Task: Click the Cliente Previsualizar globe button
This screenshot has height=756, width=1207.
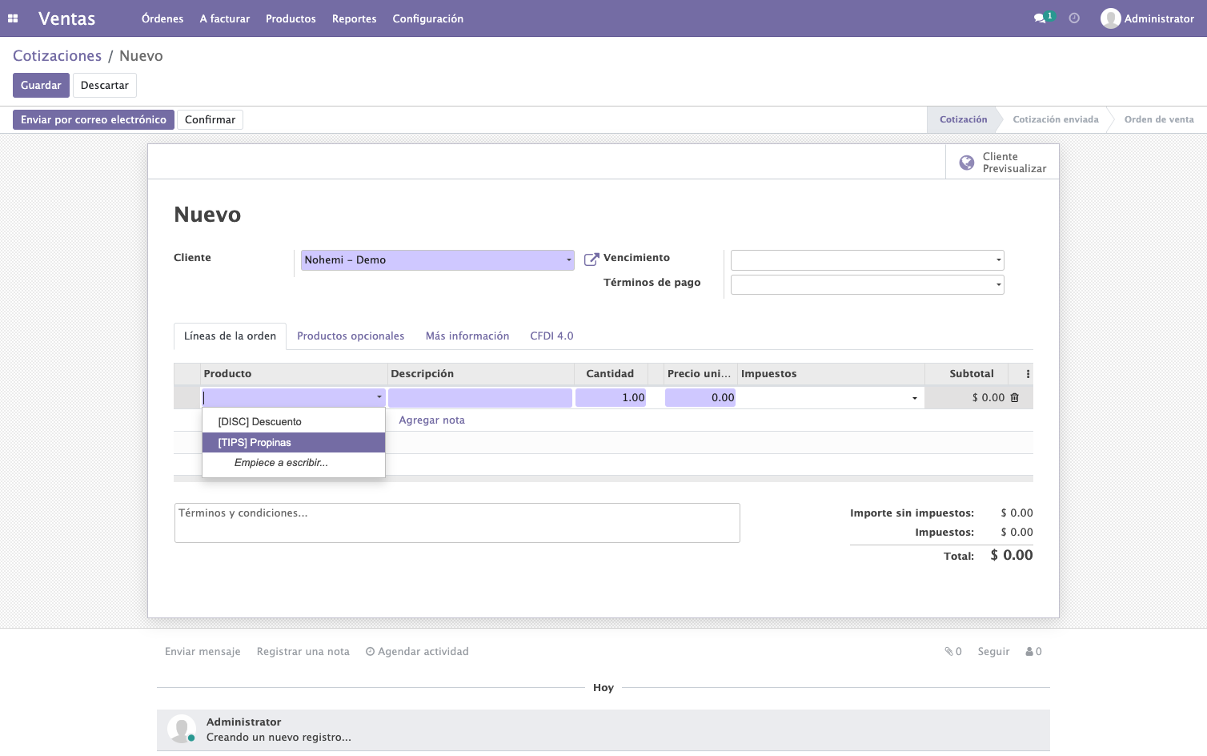Action: click(x=1002, y=163)
